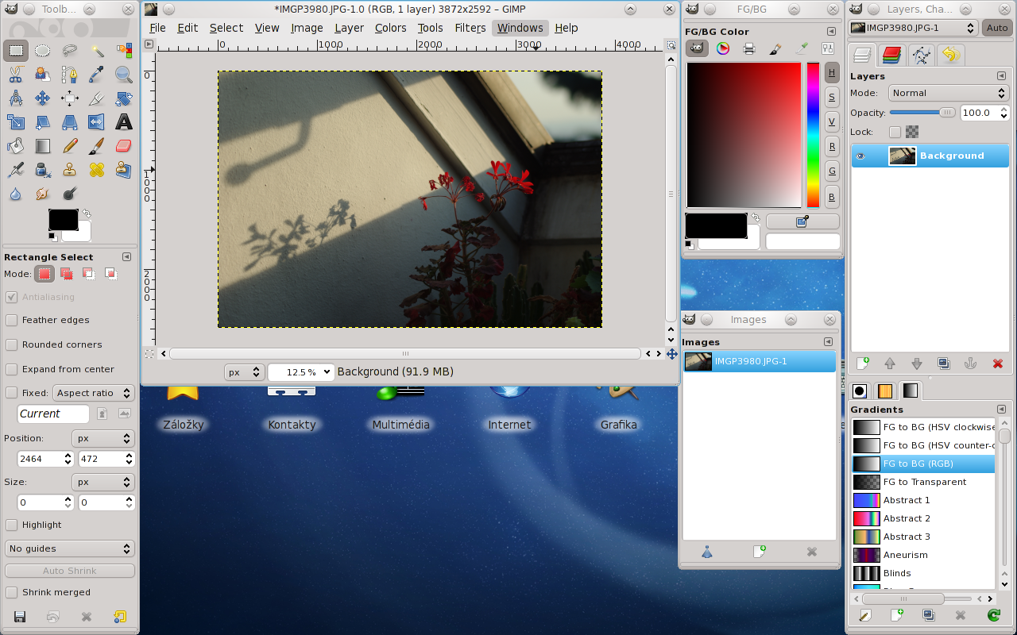Select the Scale tool

16,122
